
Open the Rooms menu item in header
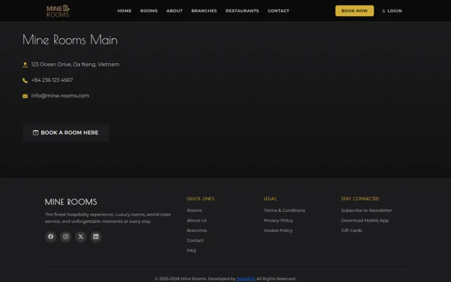tap(149, 11)
